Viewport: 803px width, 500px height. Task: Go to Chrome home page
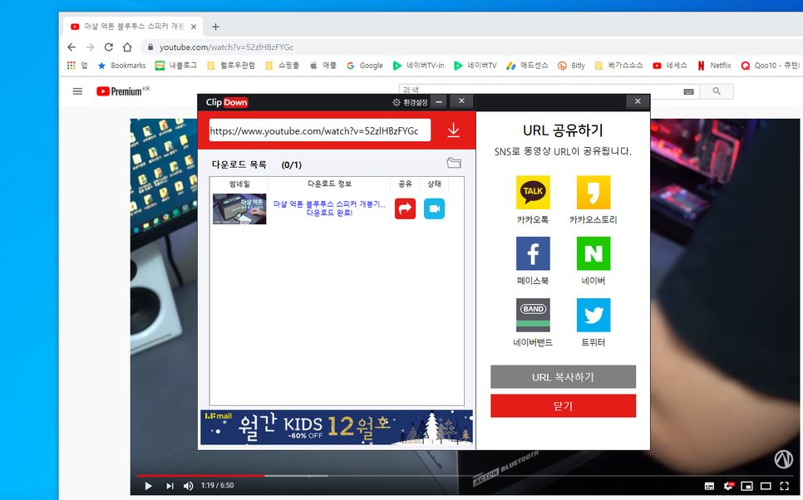pyautogui.click(x=127, y=47)
